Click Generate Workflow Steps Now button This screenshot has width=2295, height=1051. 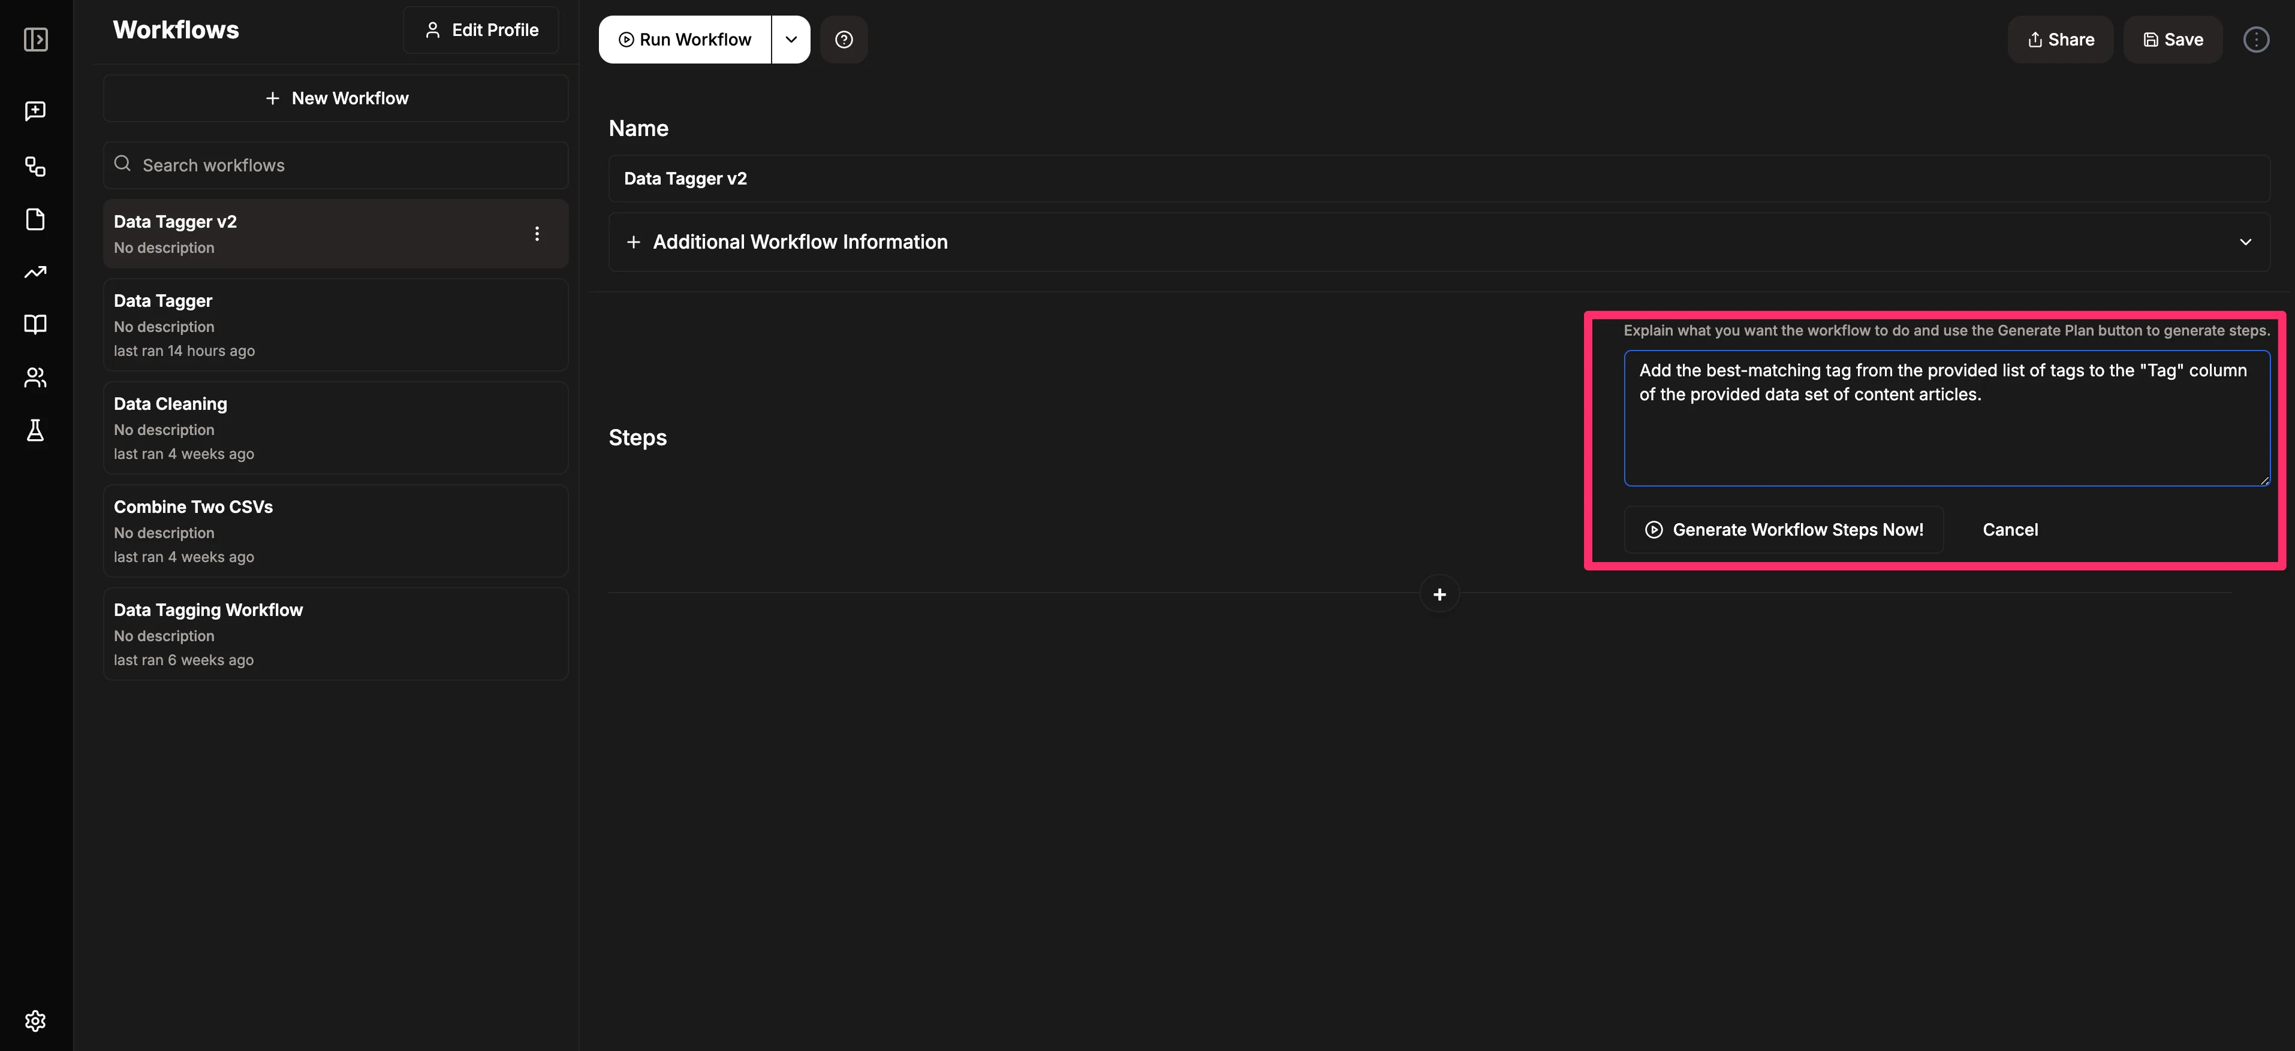[x=1784, y=530]
